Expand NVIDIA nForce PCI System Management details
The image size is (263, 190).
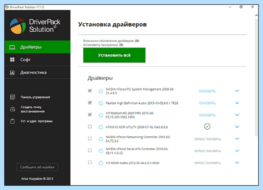[237, 91]
